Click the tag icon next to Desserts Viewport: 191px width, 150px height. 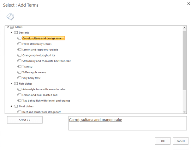point(16,33)
